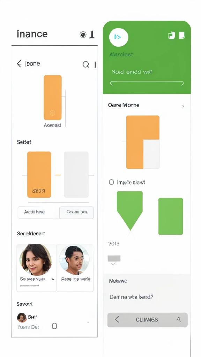Image resolution: width=201 pixels, height=357 pixels.
Task: Expand the 'Oeire Morhe' section chevron
Action: coord(183,106)
